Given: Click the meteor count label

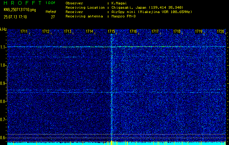Looking at the screenshot, I should [51, 12].
